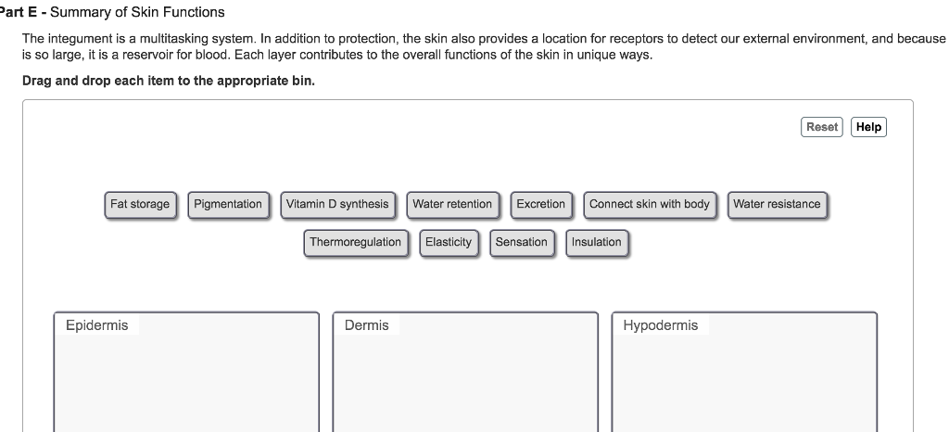Image resolution: width=949 pixels, height=432 pixels.
Task: Select the Fat storage item
Action: coord(140,204)
